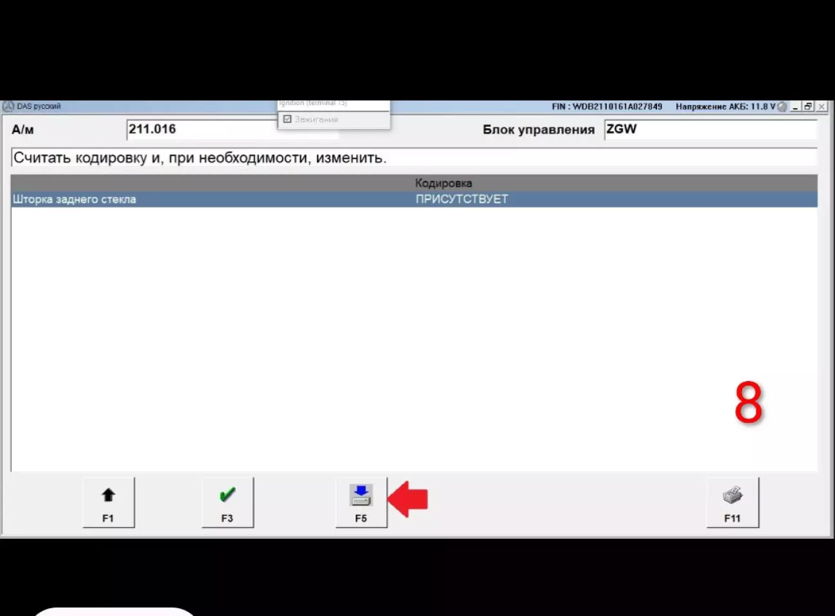Open the ПРИСУТСТВУЕТ coding value cell
This screenshot has height=616, width=835.
pos(461,200)
